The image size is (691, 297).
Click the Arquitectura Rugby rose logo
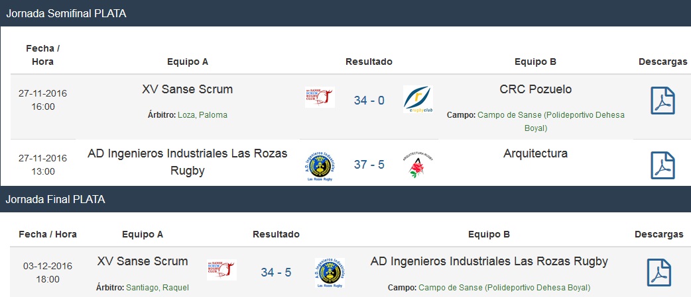click(418, 164)
